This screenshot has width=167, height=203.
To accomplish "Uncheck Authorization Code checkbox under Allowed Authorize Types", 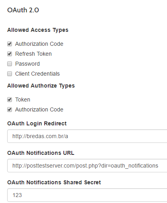I will tap(10, 109).
